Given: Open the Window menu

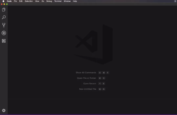Looking at the screenshot, I should pos(67,1).
